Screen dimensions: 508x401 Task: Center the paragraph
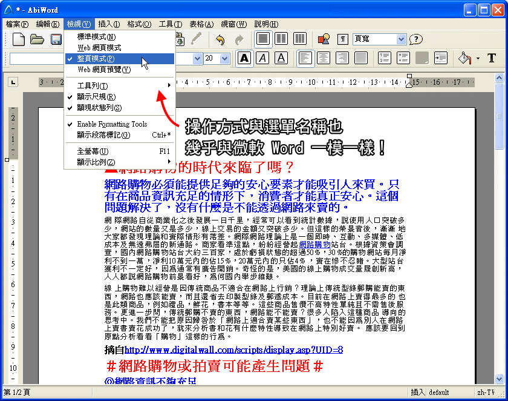(324, 58)
